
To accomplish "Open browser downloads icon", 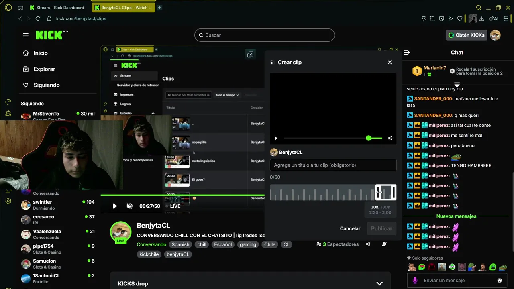I will 482,18.
